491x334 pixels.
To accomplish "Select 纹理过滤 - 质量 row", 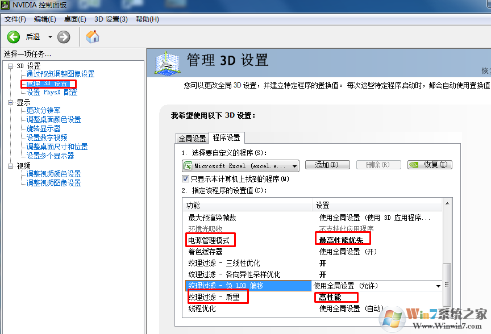I will click(313, 297).
